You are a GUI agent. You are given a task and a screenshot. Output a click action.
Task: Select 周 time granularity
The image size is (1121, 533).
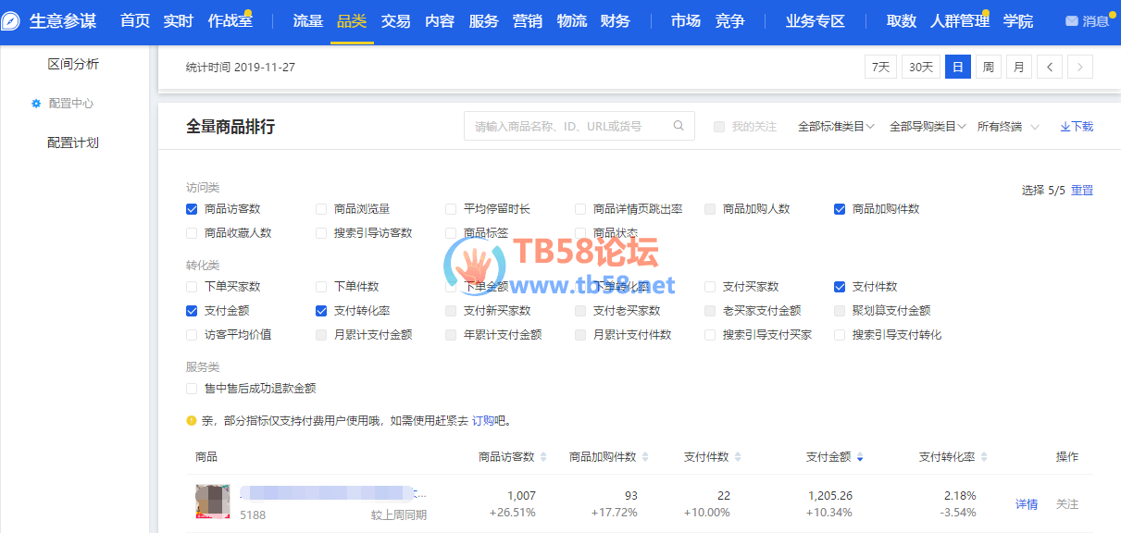coord(989,67)
